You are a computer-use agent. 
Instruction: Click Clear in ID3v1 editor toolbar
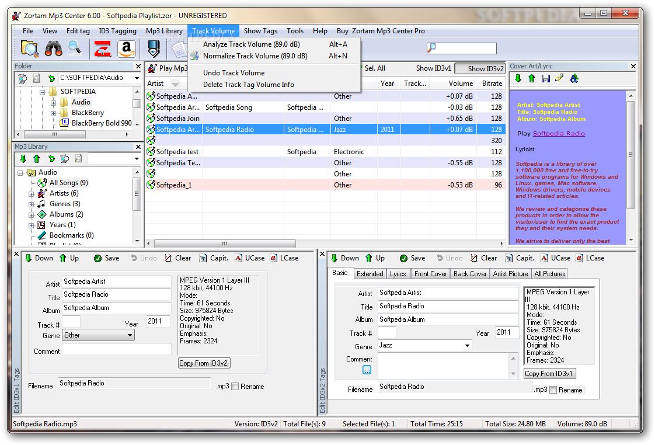178,258
